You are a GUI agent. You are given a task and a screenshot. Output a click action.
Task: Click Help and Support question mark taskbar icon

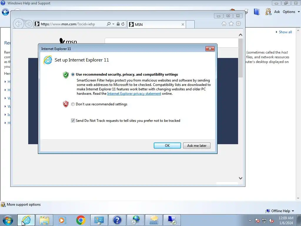[117, 220]
